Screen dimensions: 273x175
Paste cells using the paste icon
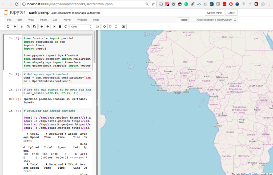point(34,27)
